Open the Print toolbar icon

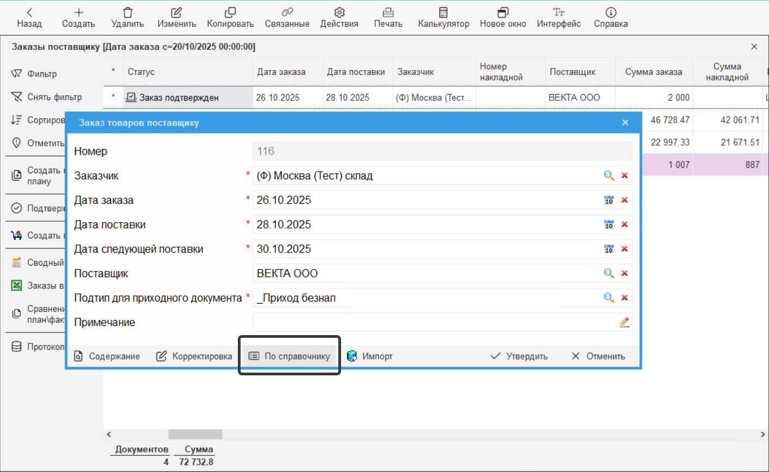click(388, 12)
